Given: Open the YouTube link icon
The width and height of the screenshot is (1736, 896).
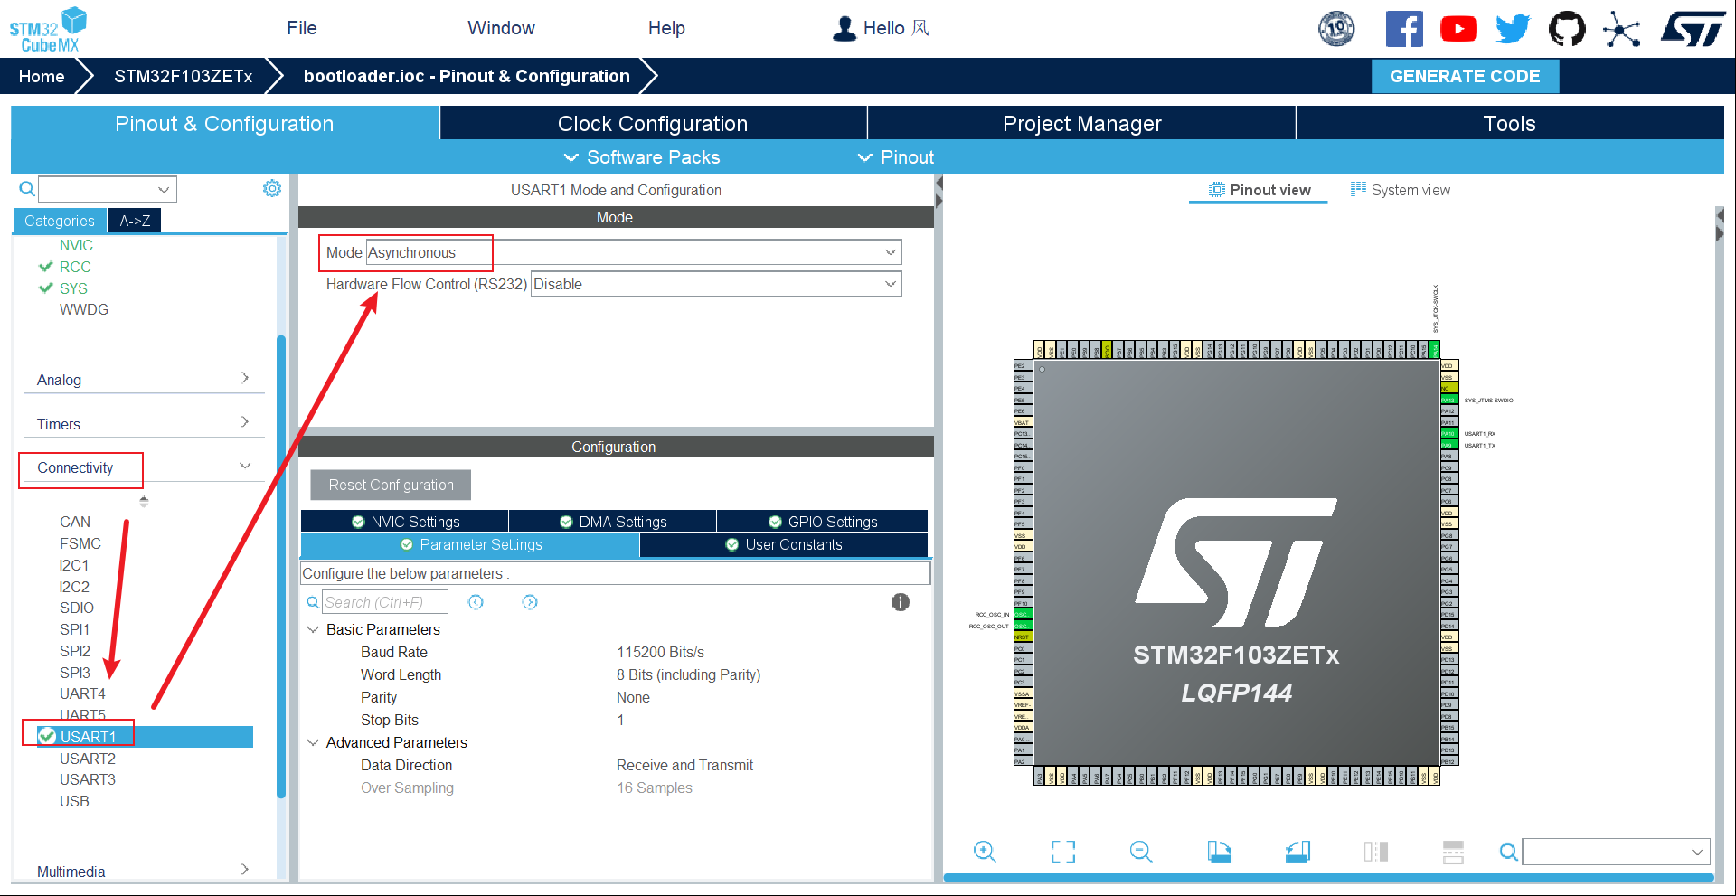Looking at the screenshot, I should (x=1458, y=29).
